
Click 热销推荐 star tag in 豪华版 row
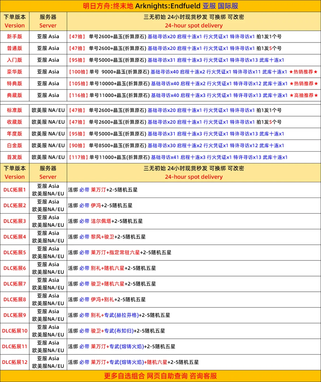pyautogui.click(x=303, y=72)
